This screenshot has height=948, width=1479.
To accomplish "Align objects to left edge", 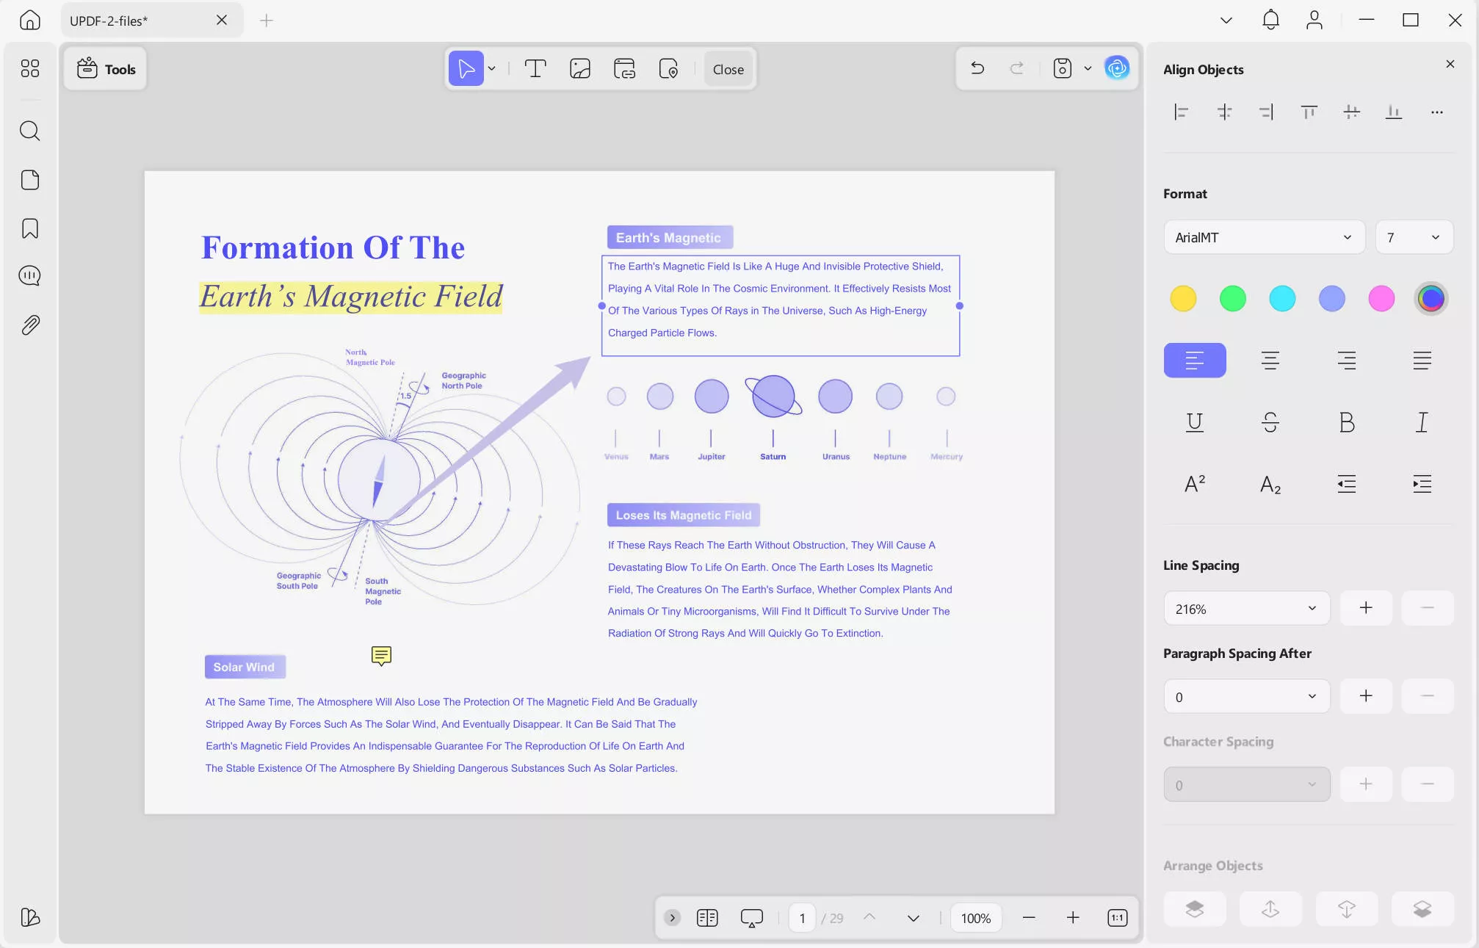I will (1181, 112).
